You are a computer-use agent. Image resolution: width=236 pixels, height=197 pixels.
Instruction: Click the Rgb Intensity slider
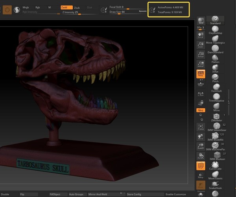(41, 12)
